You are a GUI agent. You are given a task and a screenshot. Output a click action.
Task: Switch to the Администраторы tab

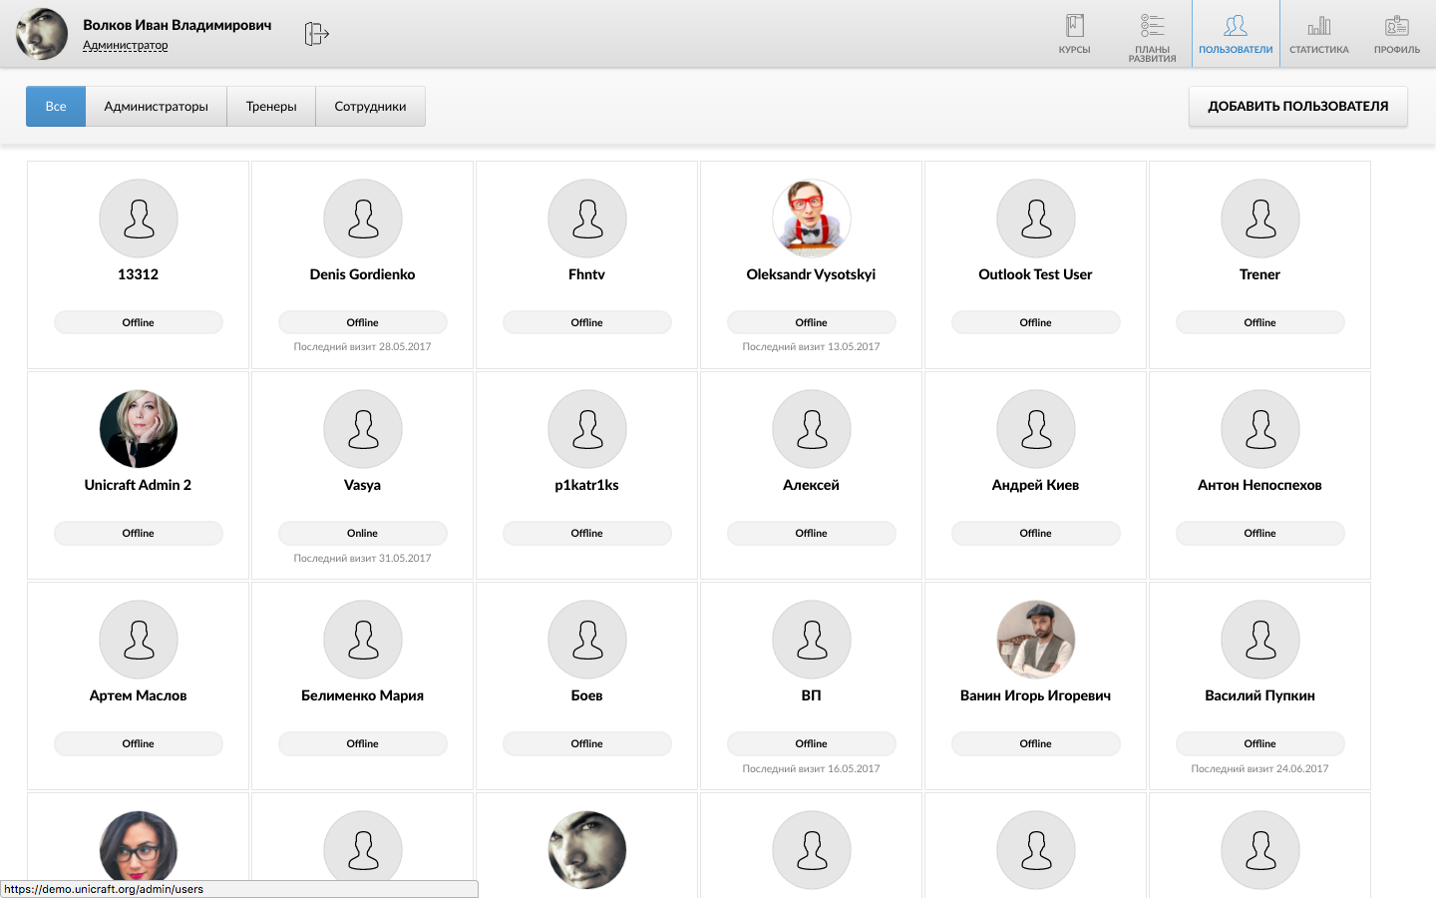point(157,106)
